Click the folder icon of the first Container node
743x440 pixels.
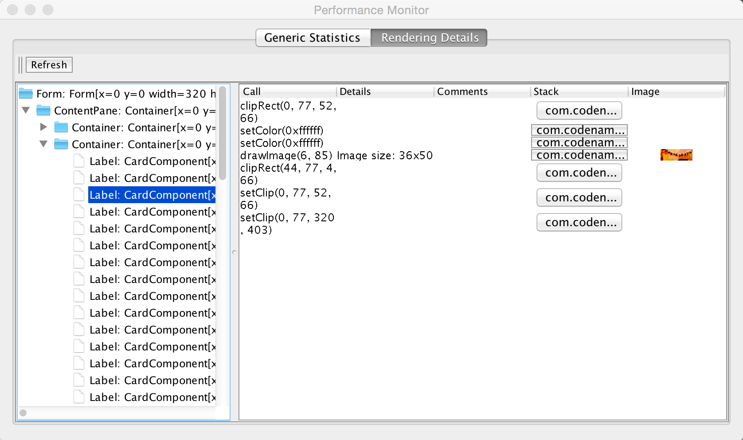pos(61,127)
